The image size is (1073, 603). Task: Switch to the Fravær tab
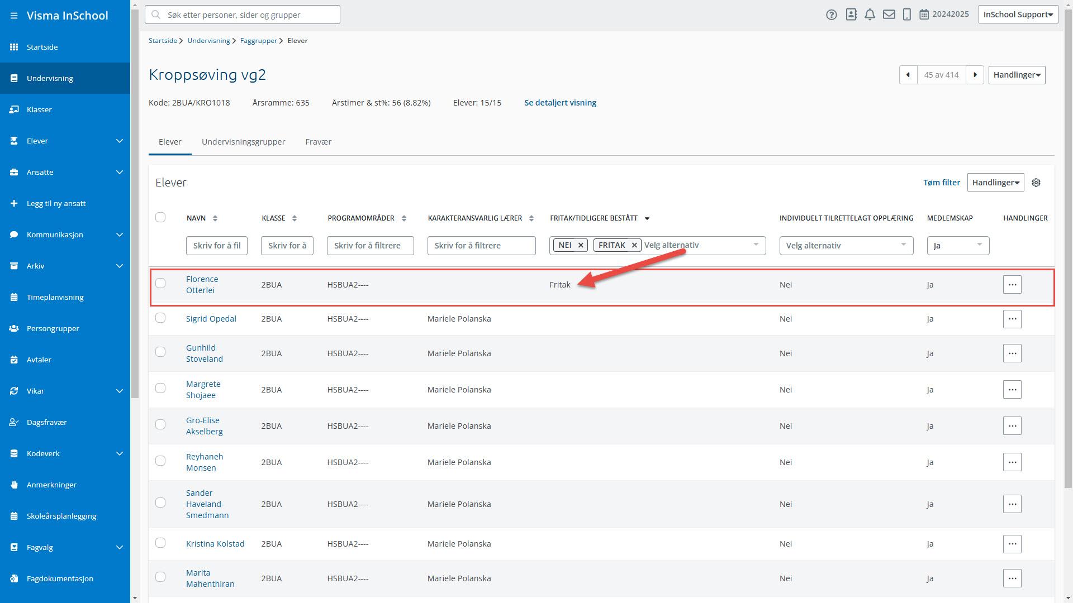pyautogui.click(x=318, y=142)
